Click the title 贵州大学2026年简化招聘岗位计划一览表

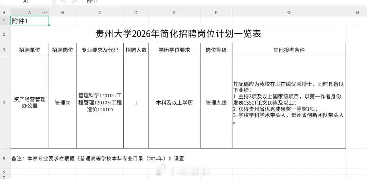(x=178, y=34)
